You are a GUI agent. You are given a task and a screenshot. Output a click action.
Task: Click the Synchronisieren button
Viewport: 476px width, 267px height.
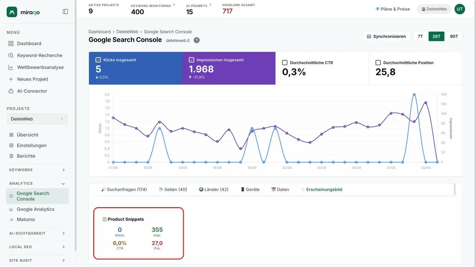(386, 36)
